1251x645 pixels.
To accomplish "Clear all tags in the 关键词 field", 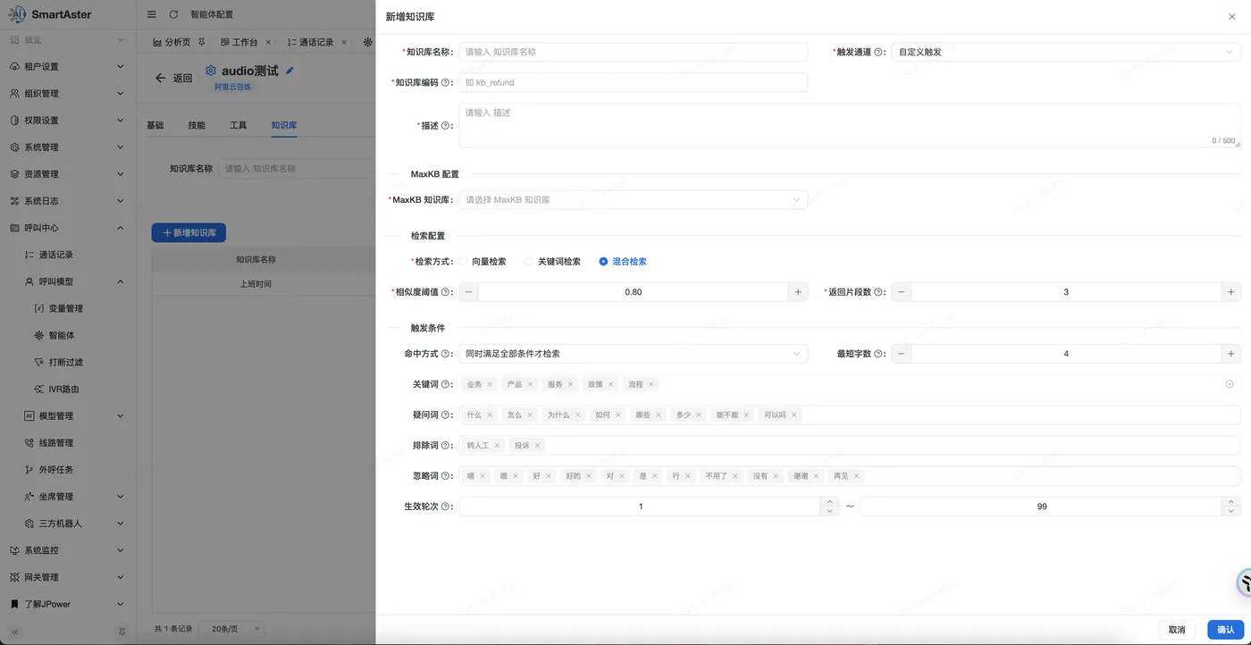I will (x=1230, y=384).
